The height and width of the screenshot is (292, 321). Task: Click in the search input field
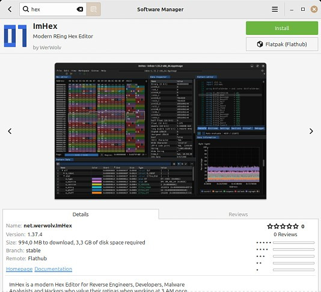[53, 9]
